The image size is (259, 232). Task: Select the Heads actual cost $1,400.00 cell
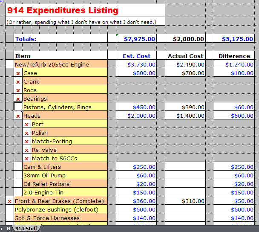pos(185,116)
